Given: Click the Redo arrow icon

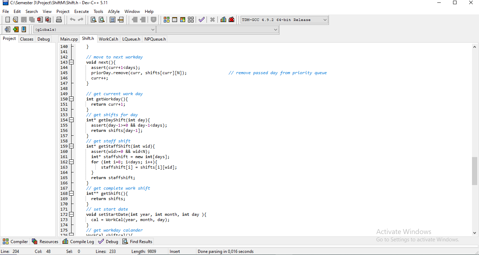Looking at the screenshot, I should (81, 20).
